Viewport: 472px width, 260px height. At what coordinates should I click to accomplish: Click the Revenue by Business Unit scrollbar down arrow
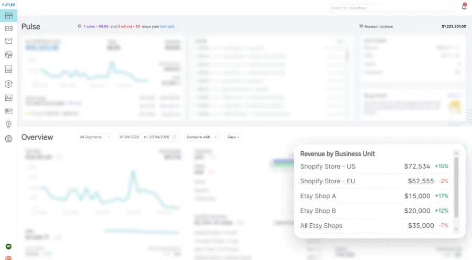456,230
